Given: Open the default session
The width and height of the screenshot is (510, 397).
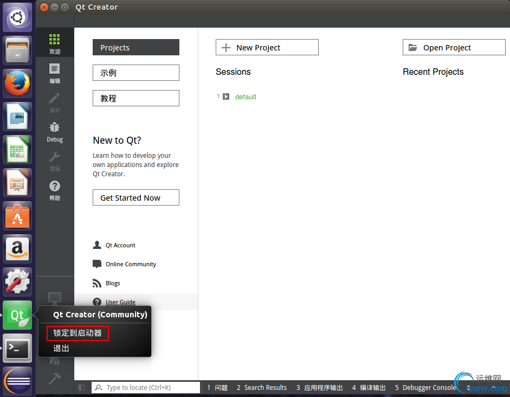Looking at the screenshot, I should (246, 97).
